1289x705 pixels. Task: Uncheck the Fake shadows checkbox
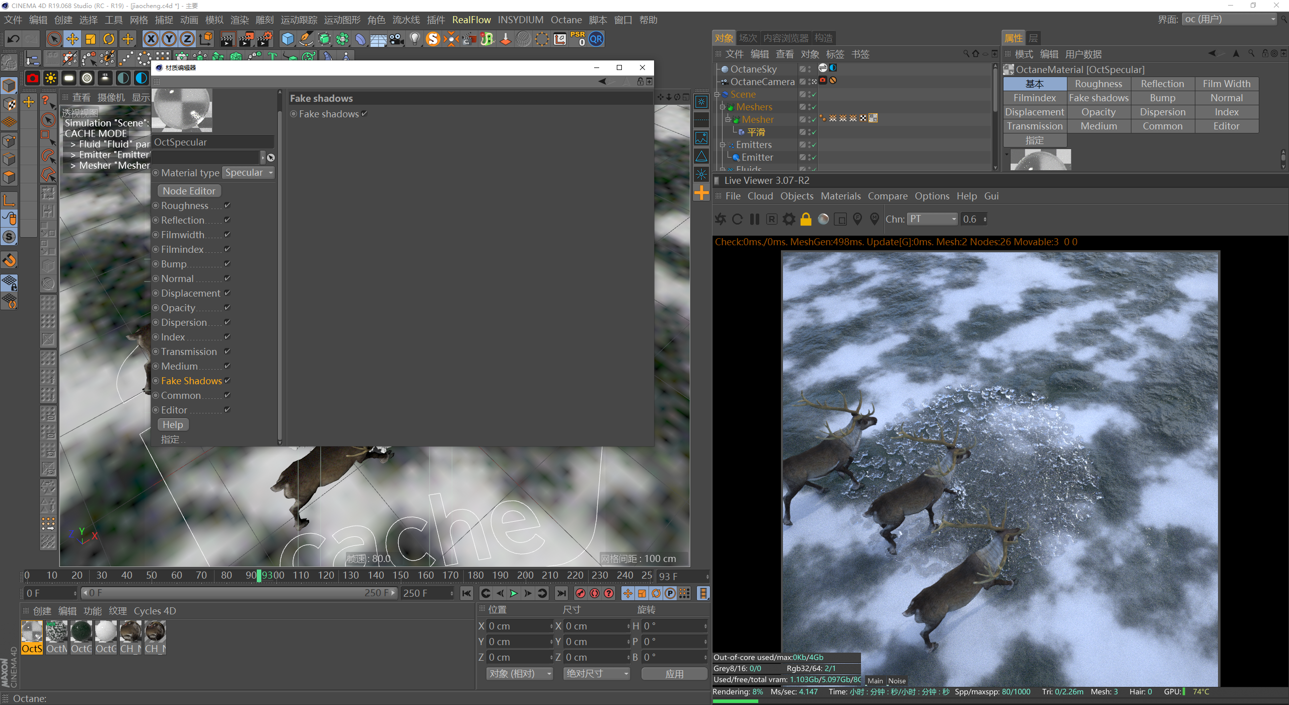pos(365,114)
